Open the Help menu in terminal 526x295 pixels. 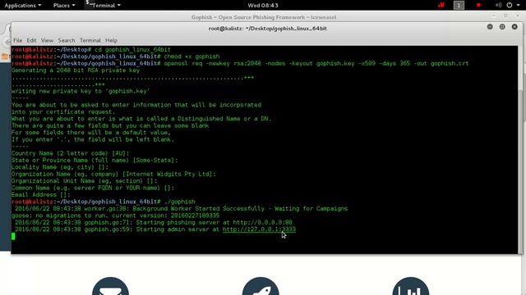point(111,40)
